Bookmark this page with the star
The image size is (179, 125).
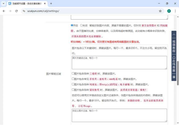pyautogui.click(x=160, y=11)
